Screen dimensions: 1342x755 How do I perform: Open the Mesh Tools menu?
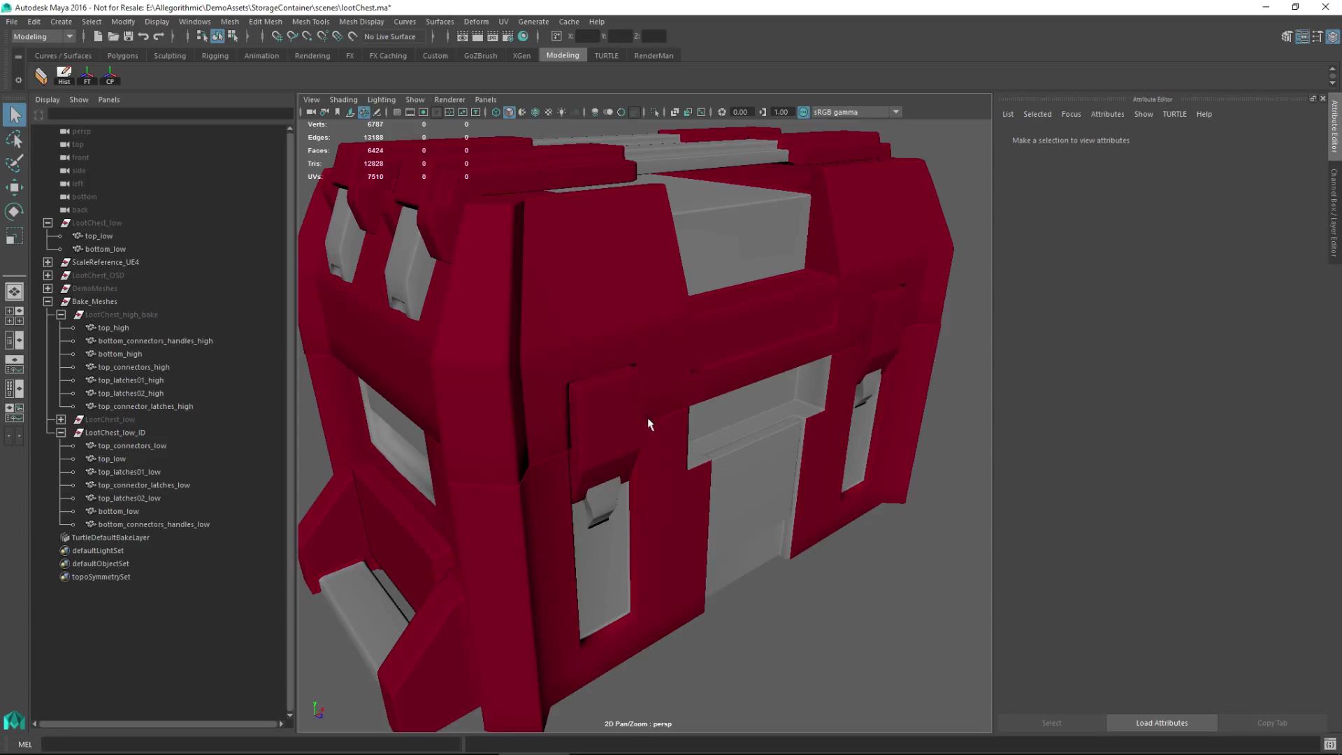[310, 22]
